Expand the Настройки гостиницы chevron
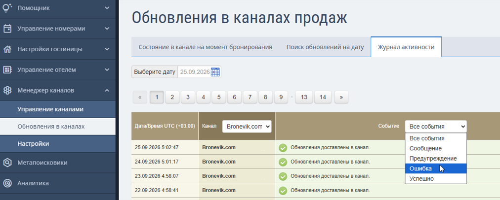This screenshot has height=200, width=500. coord(107,49)
